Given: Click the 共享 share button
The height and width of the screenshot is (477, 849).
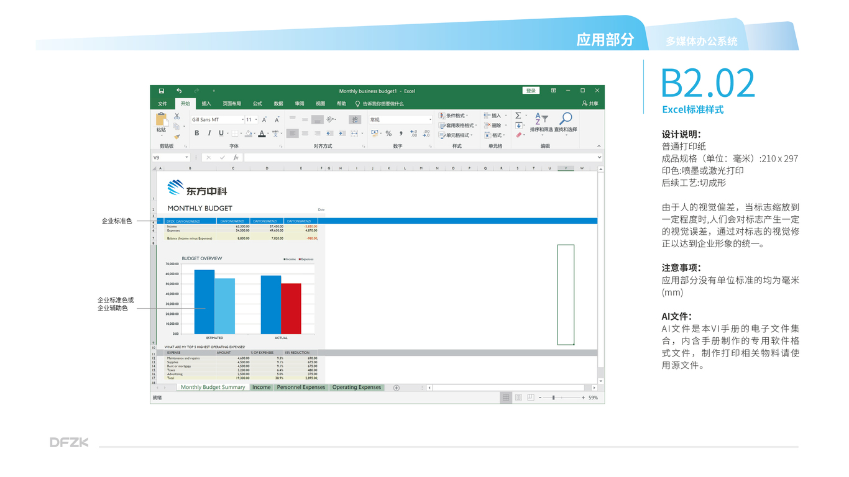Looking at the screenshot, I should click(x=590, y=104).
